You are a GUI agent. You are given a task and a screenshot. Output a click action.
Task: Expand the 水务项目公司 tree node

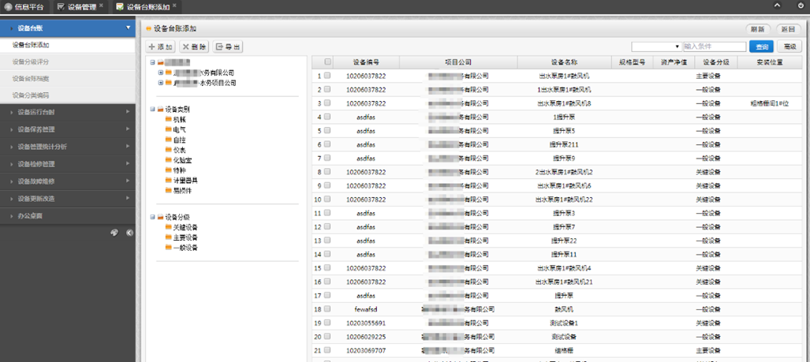tap(161, 82)
